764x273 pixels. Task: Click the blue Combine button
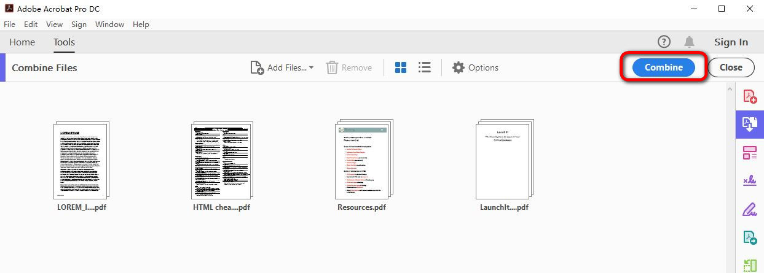663,67
